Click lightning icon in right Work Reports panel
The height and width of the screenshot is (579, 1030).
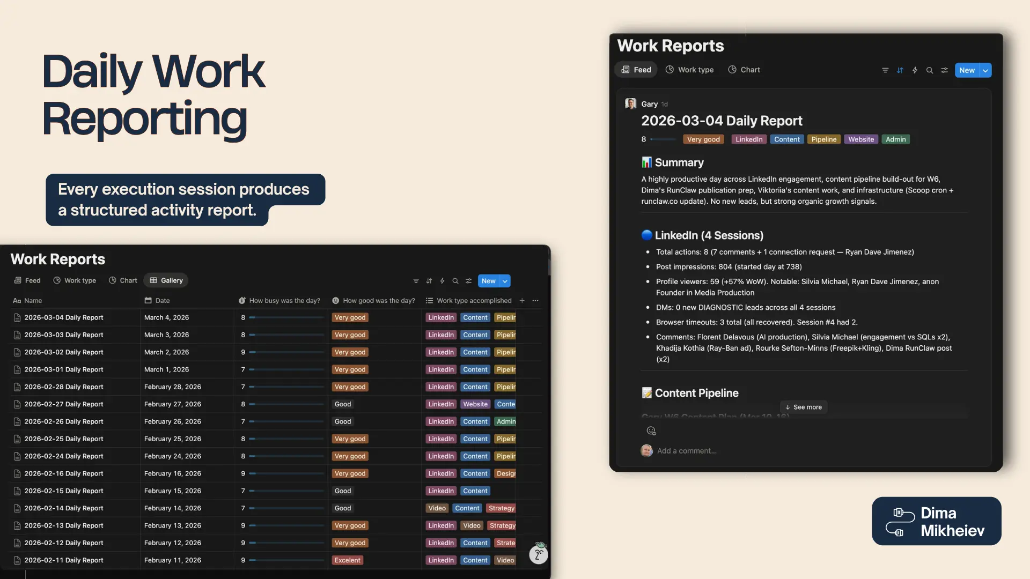915,70
